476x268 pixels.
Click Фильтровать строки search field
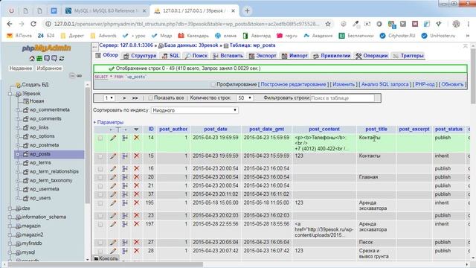point(342,98)
